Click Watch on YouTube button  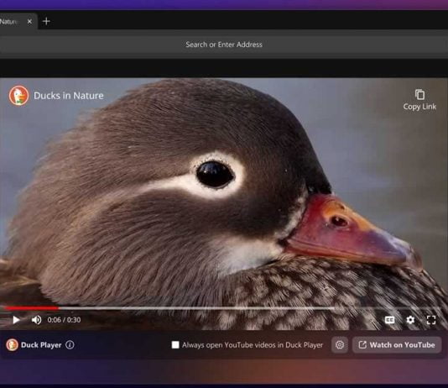tap(397, 345)
